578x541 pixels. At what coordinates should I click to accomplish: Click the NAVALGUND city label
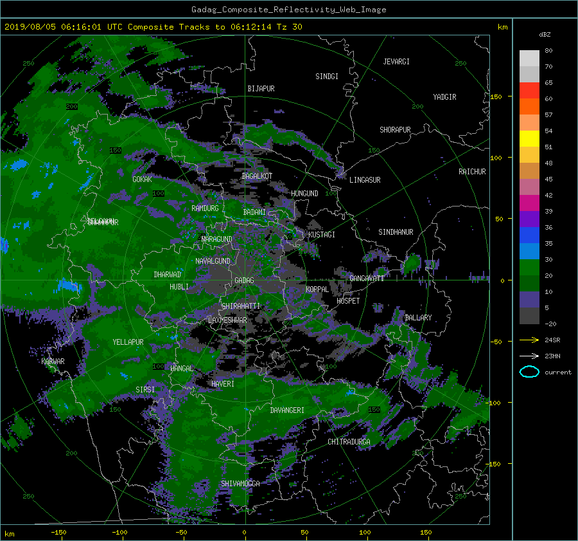coord(213,261)
